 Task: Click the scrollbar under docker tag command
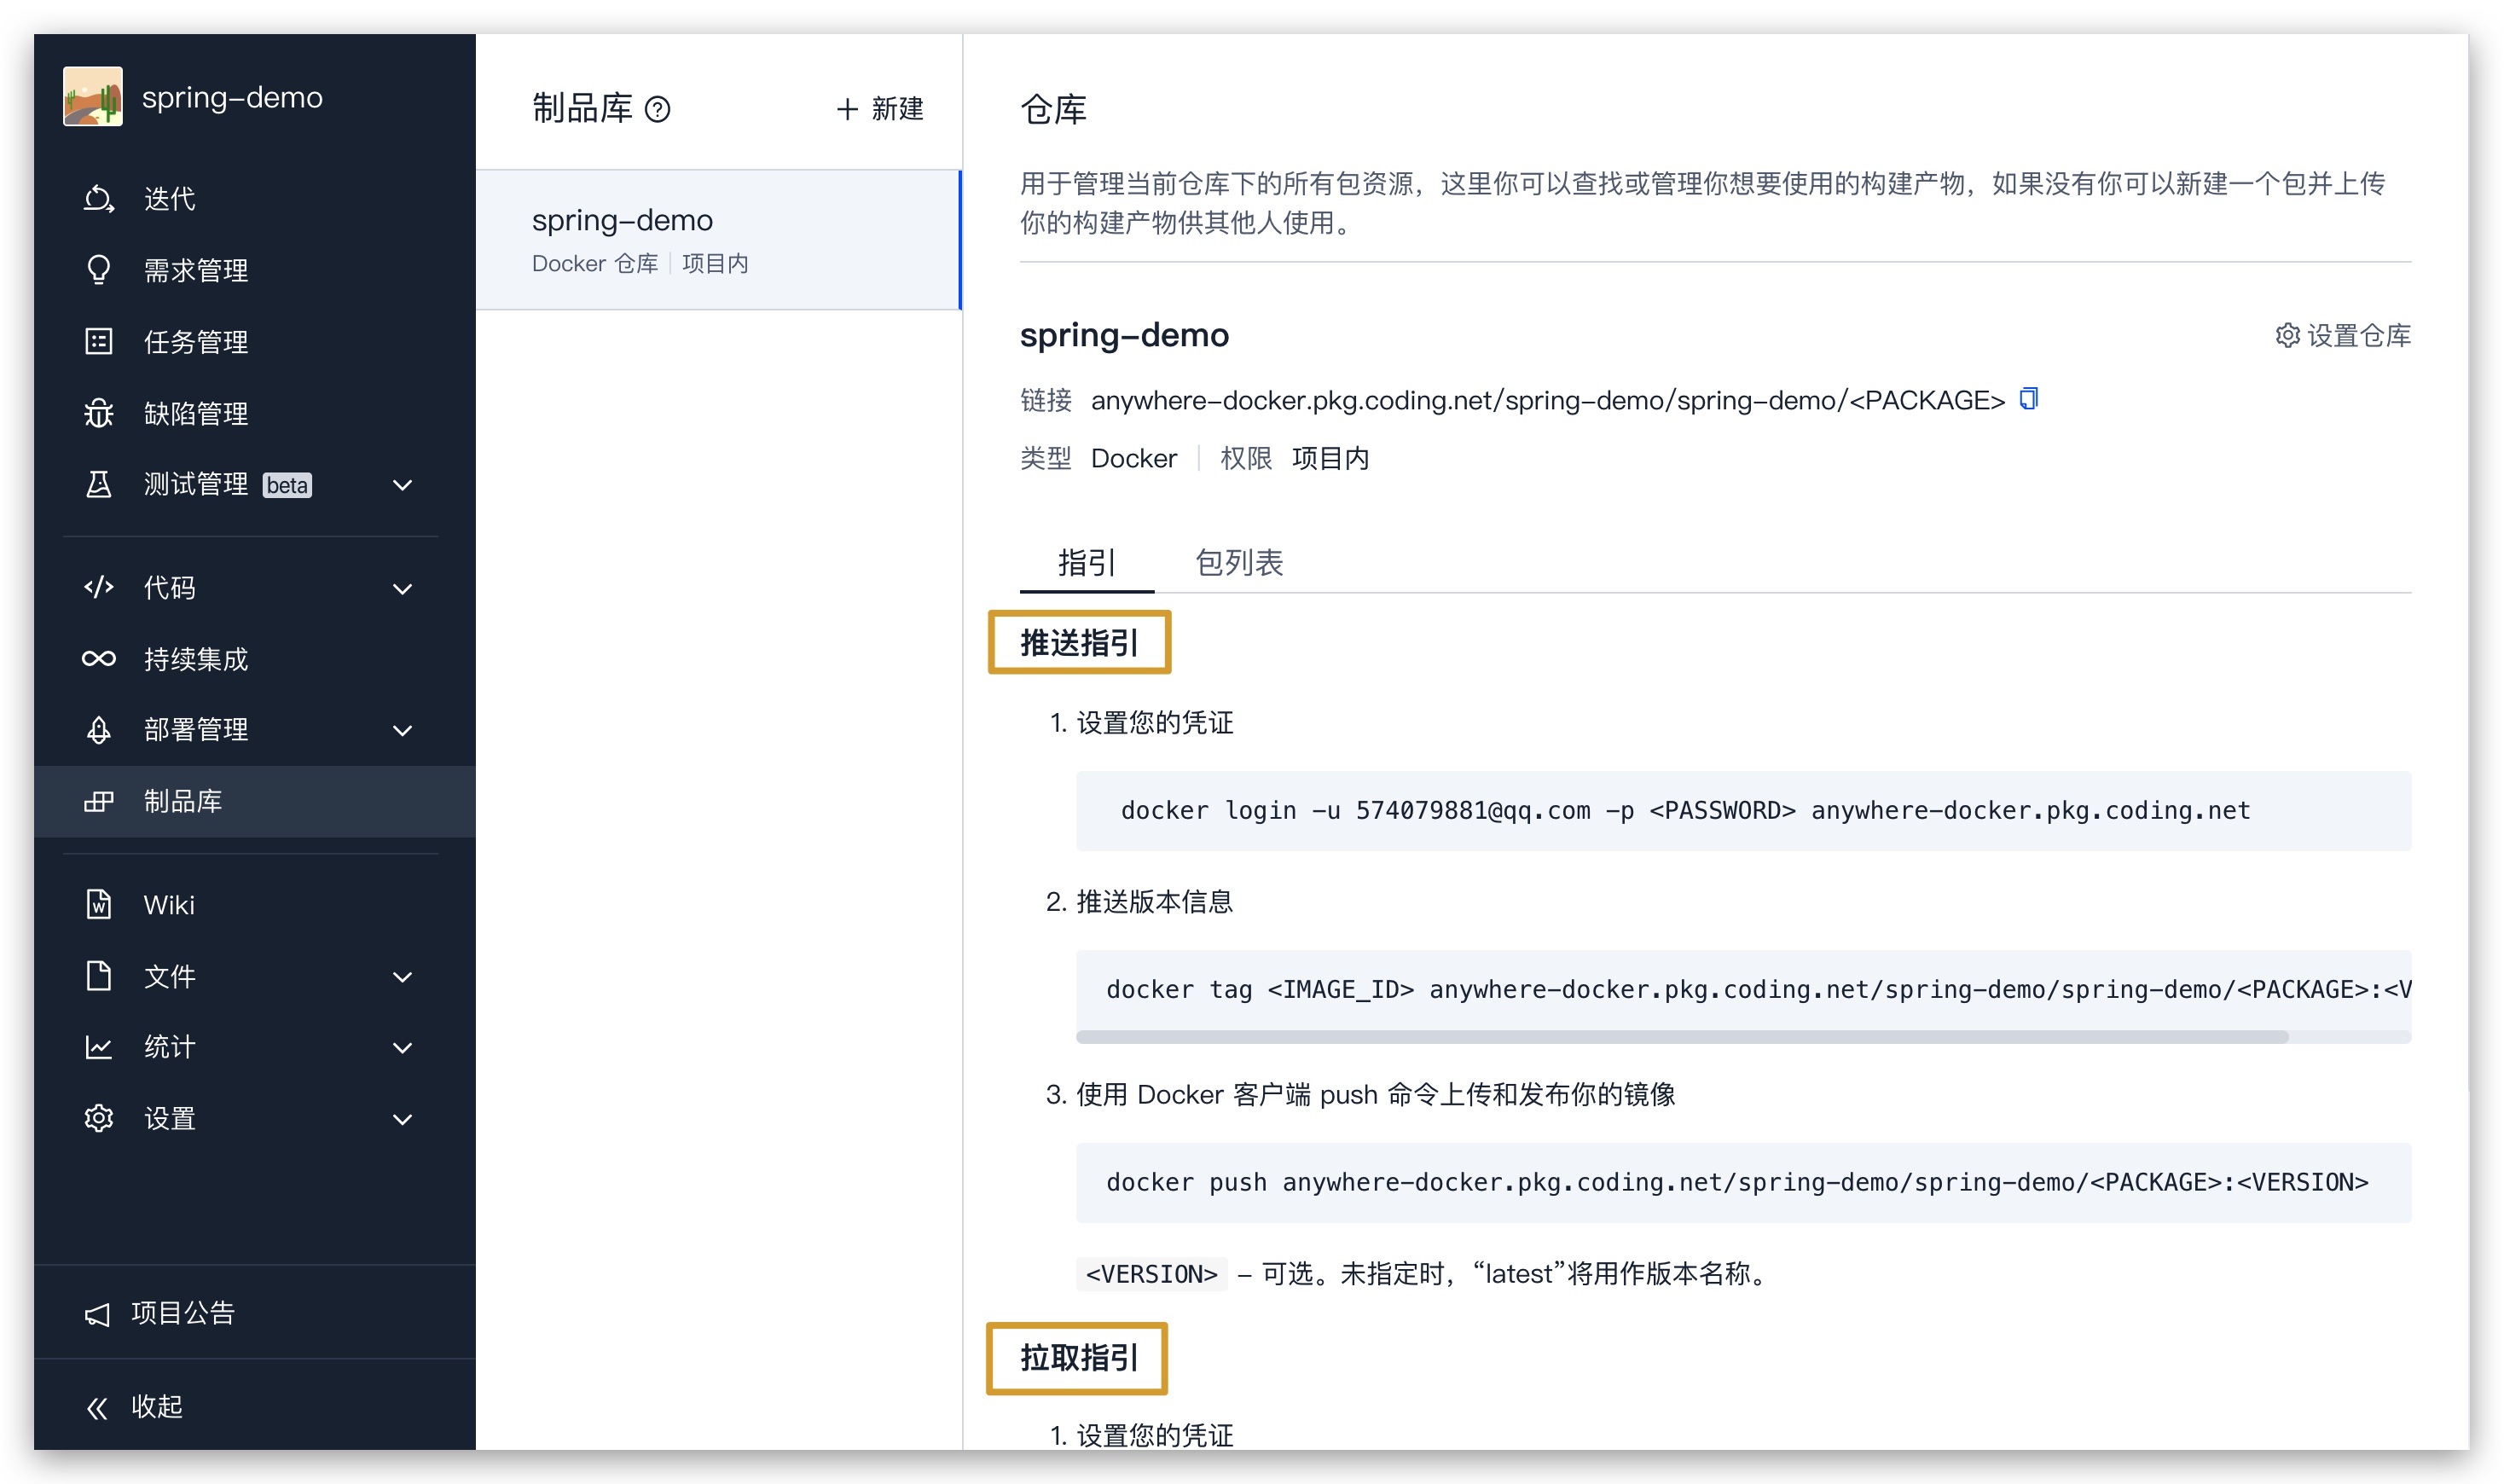1682,1037
